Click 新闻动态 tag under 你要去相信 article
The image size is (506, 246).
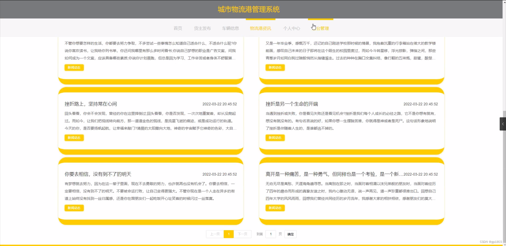pos(74,208)
